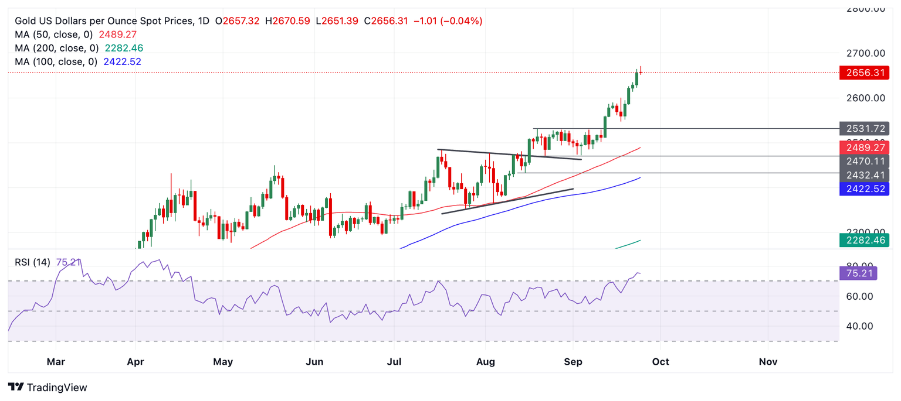Click the Nov label on time axis

pyautogui.click(x=768, y=362)
